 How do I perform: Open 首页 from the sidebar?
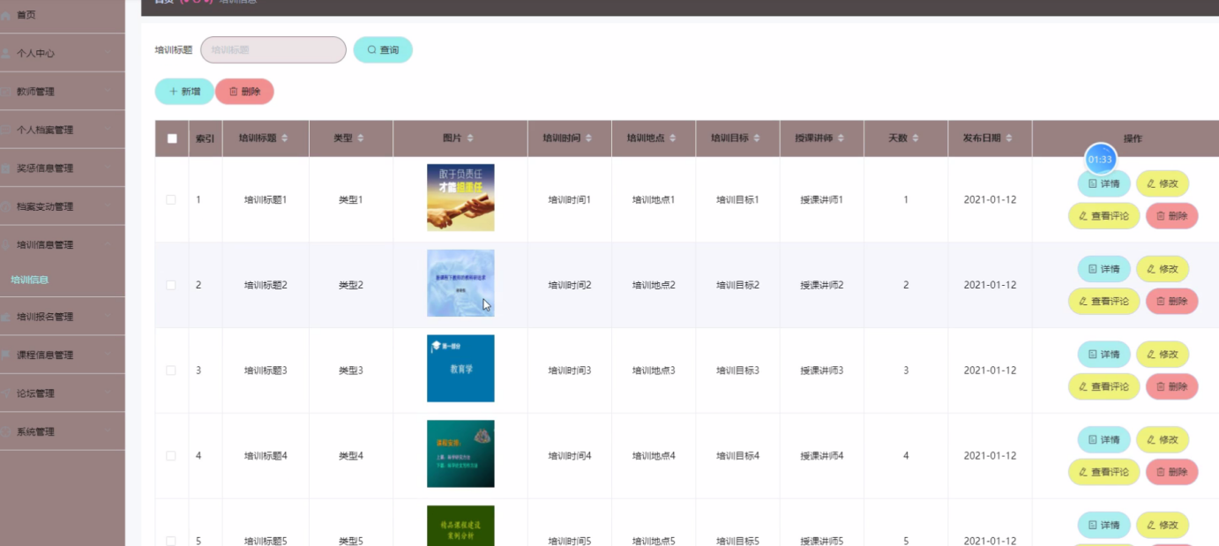click(26, 15)
